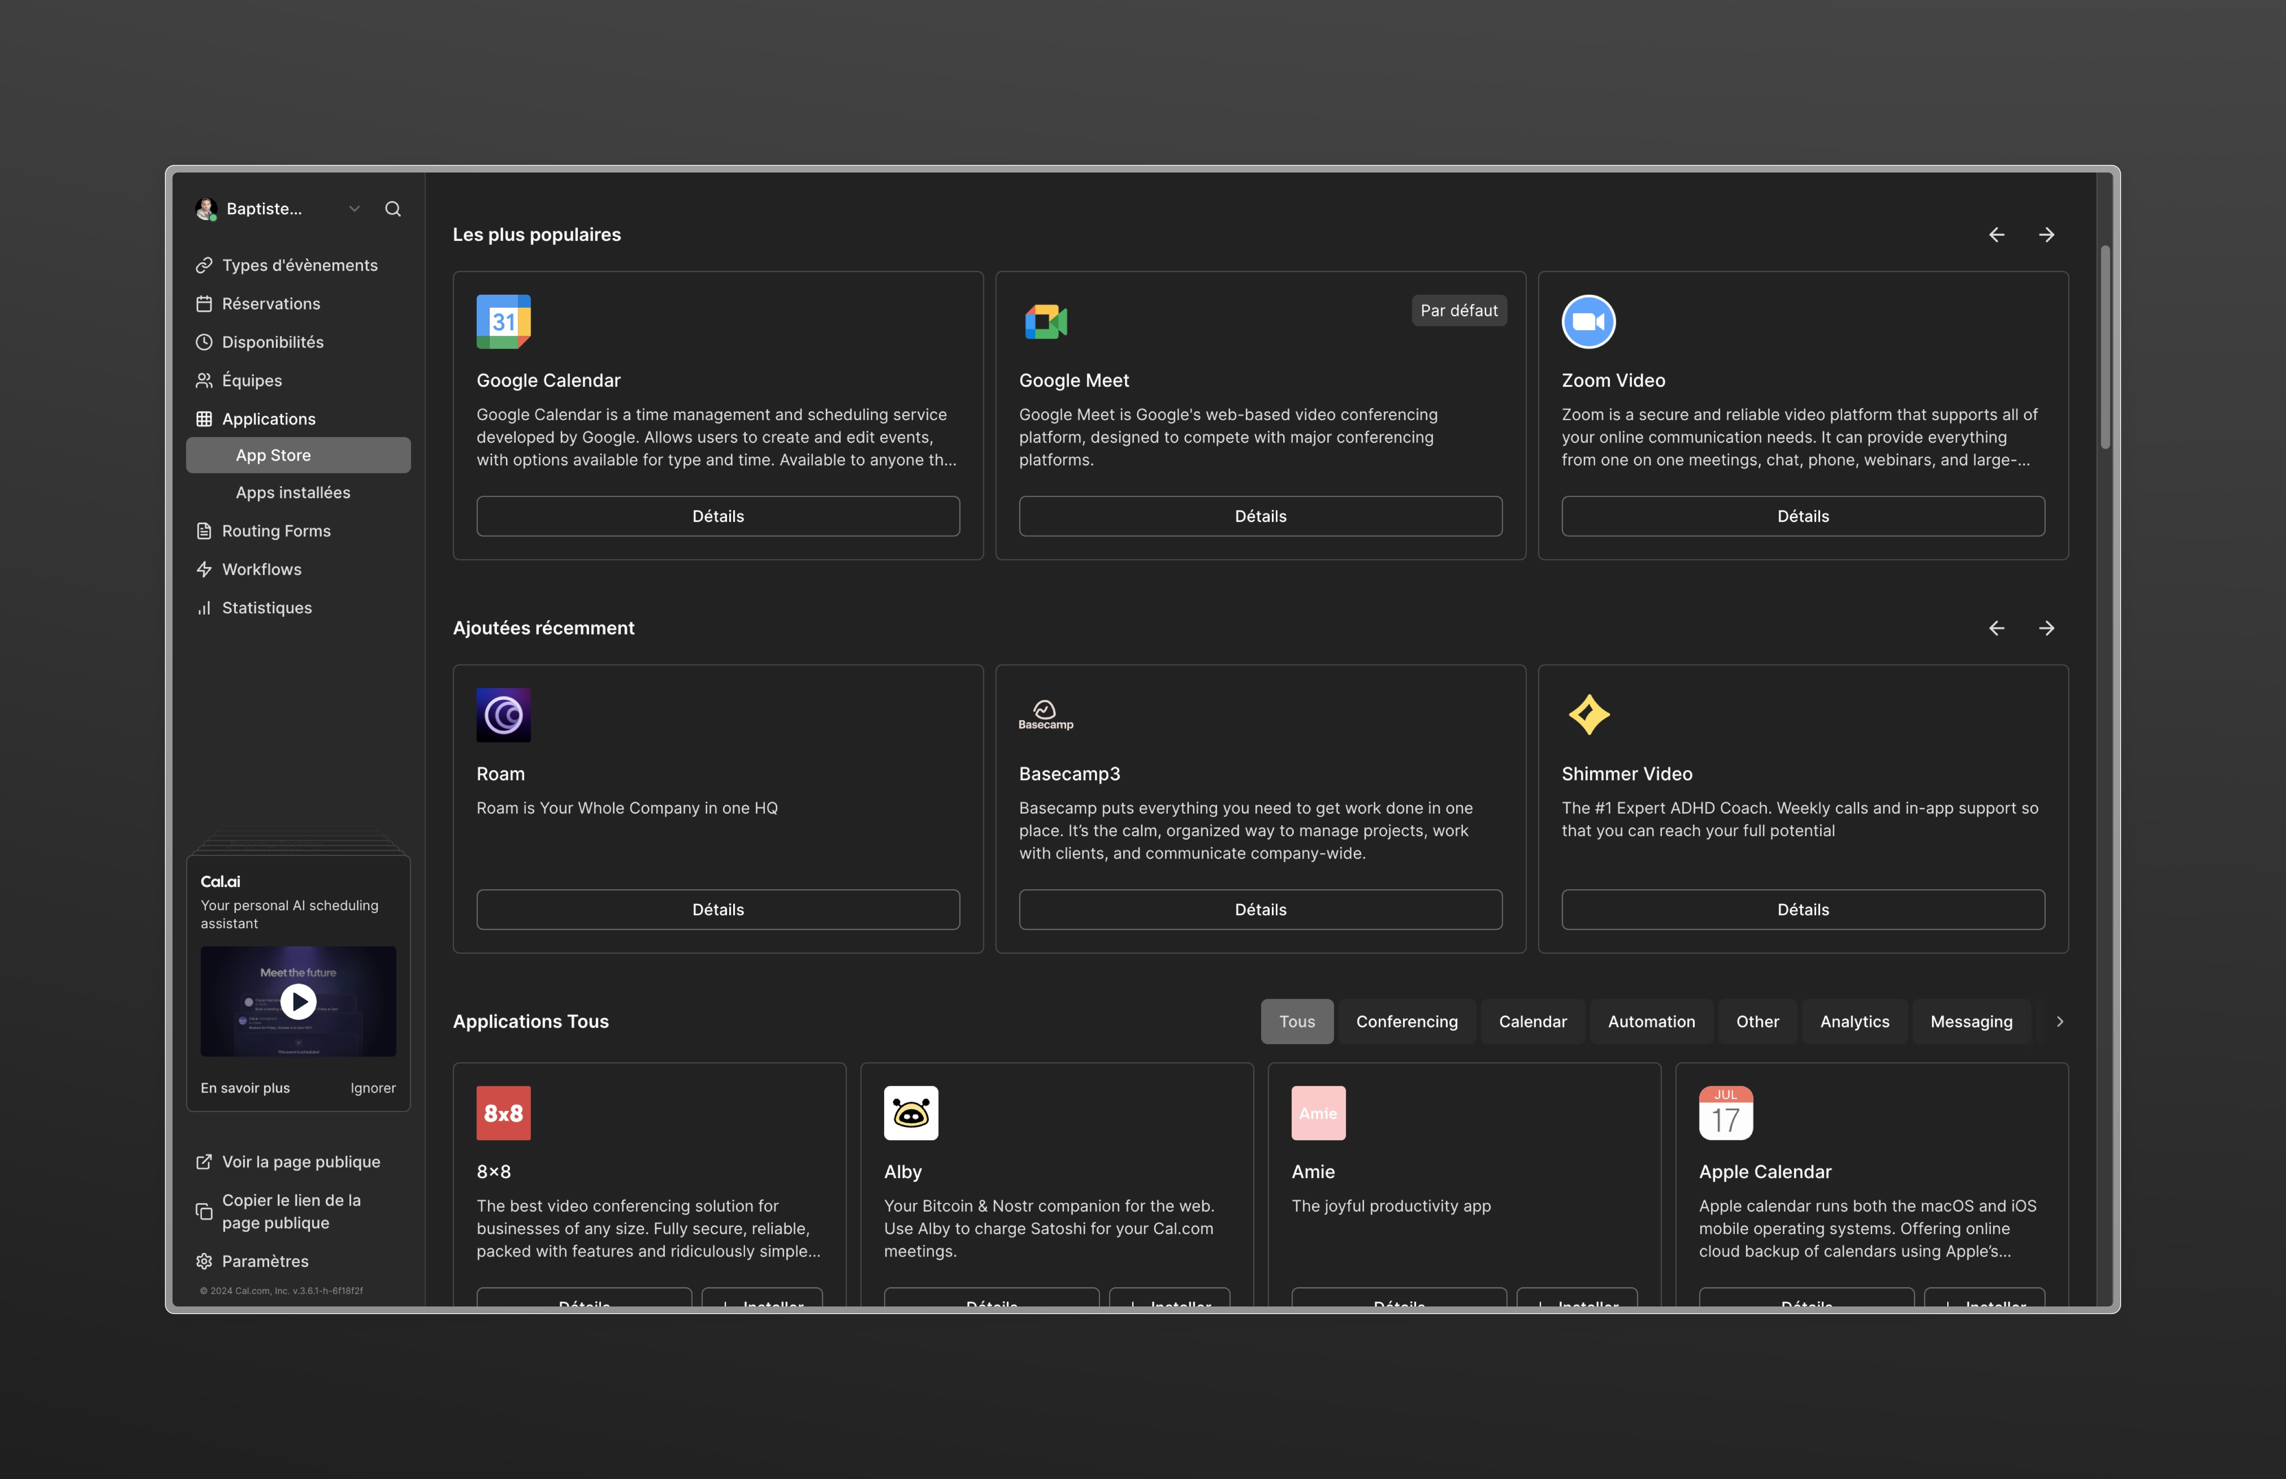Click the Applications grid icon
Image resolution: width=2286 pixels, height=1479 pixels.
pos(204,419)
